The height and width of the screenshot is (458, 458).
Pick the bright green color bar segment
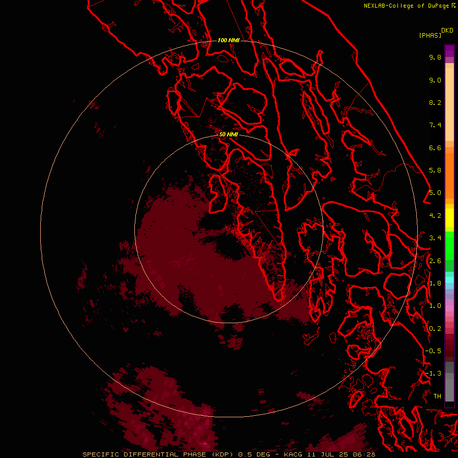(x=449, y=245)
